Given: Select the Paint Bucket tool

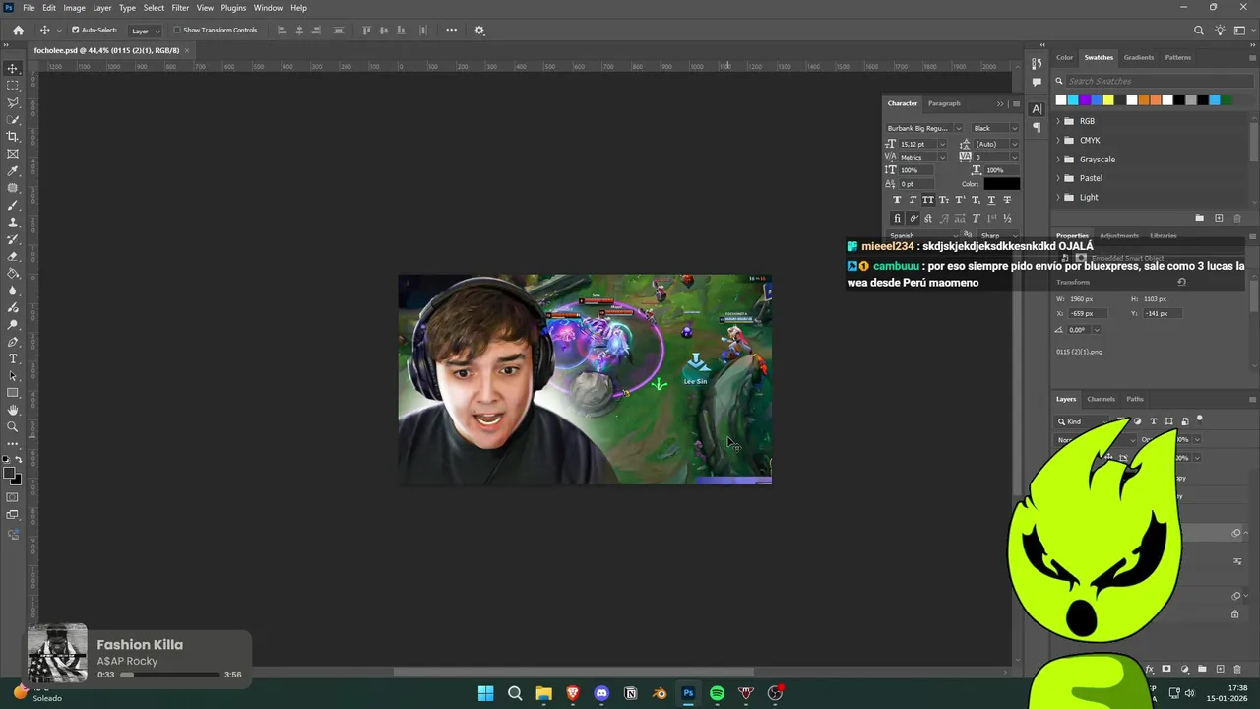Looking at the screenshot, I should [x=13, y=274].
